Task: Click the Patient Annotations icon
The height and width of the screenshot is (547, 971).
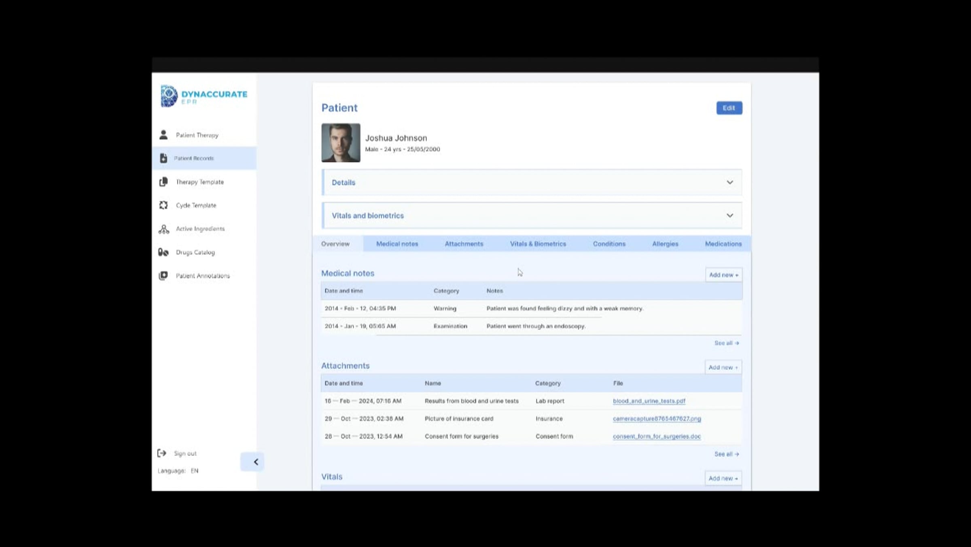Action: (163, 276)
